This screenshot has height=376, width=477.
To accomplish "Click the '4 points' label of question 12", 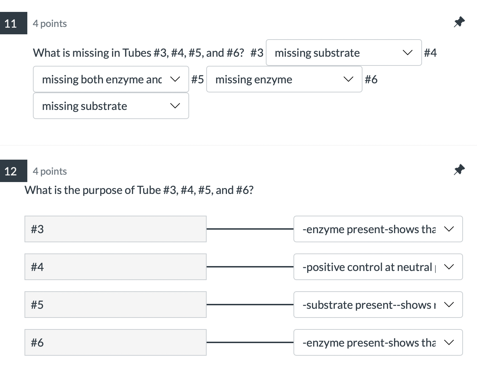I will point(50,171).
